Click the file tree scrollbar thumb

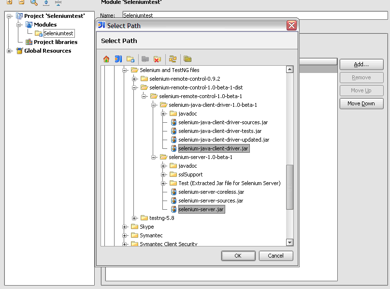(x=290, y=187)
